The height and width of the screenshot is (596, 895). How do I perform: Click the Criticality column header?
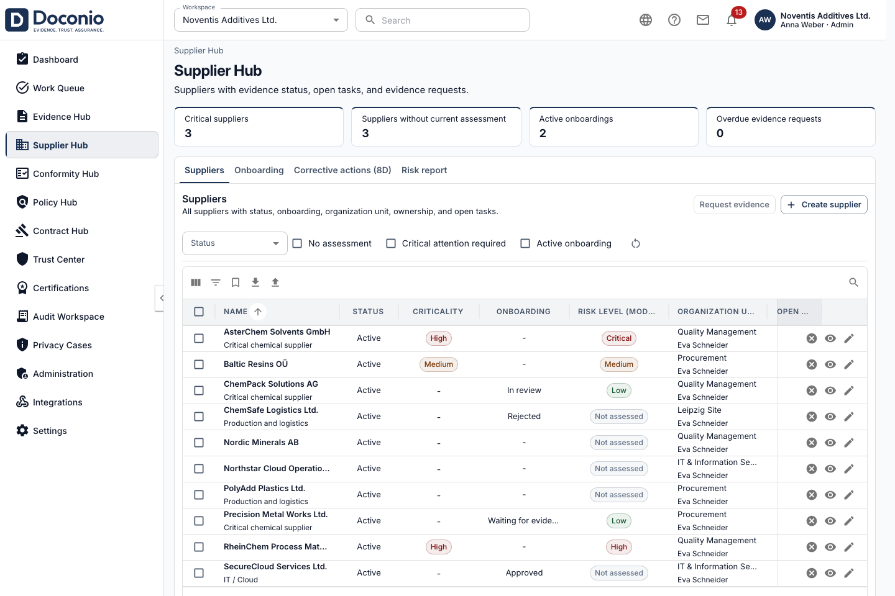coord(438,312)
